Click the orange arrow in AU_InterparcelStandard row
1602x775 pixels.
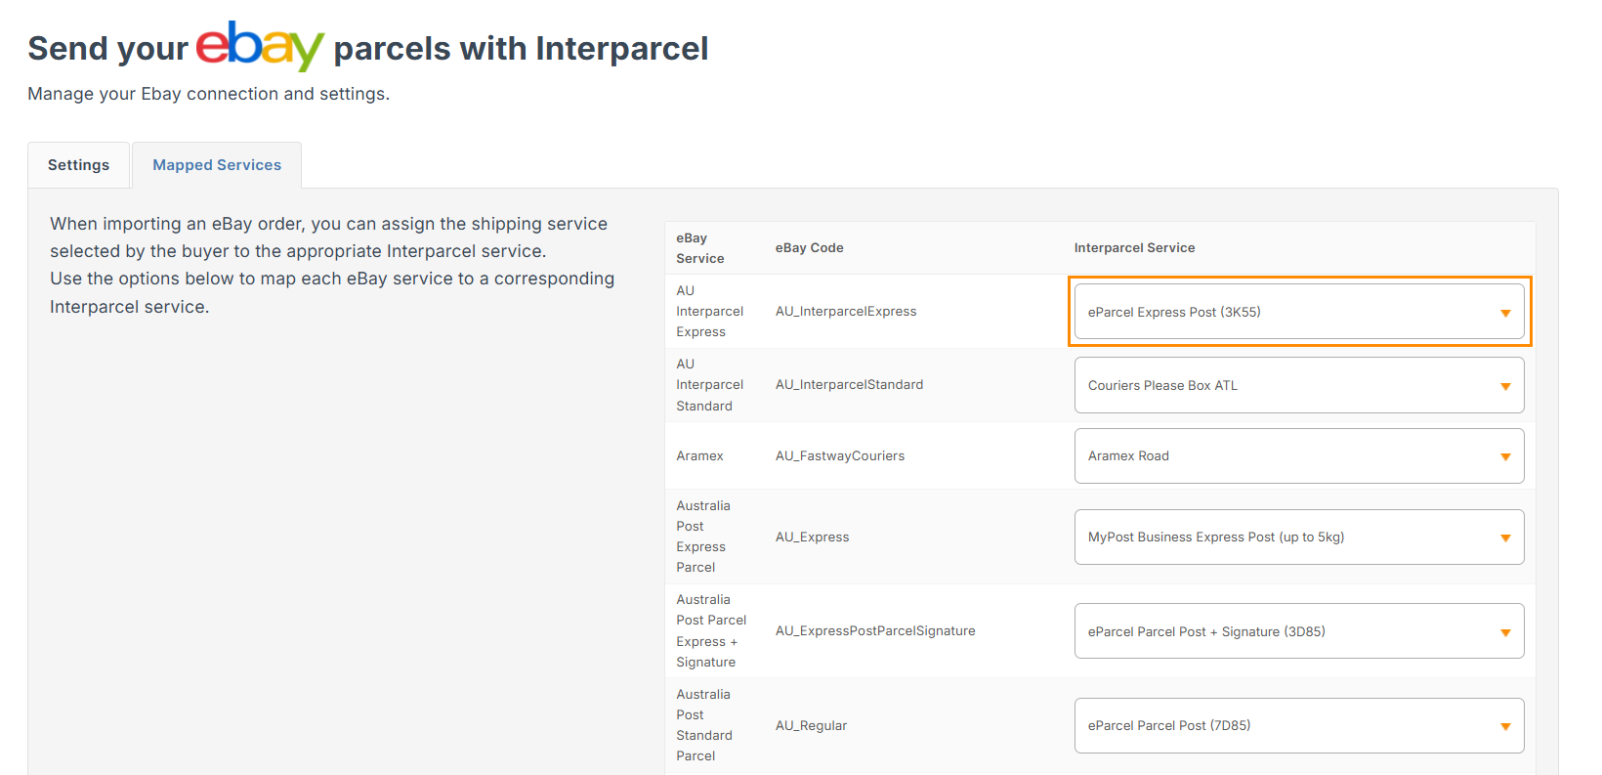point(1505,386)
